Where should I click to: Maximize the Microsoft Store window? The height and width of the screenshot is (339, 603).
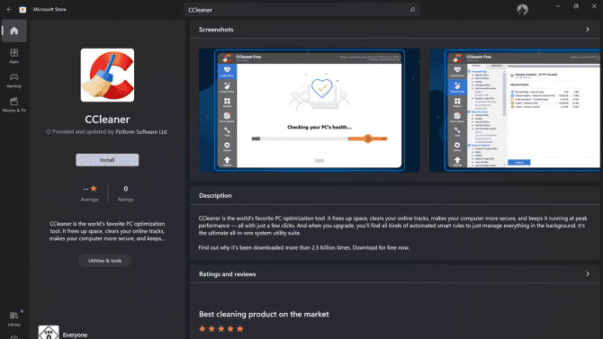pyautogui.click(x=576, y=6)
